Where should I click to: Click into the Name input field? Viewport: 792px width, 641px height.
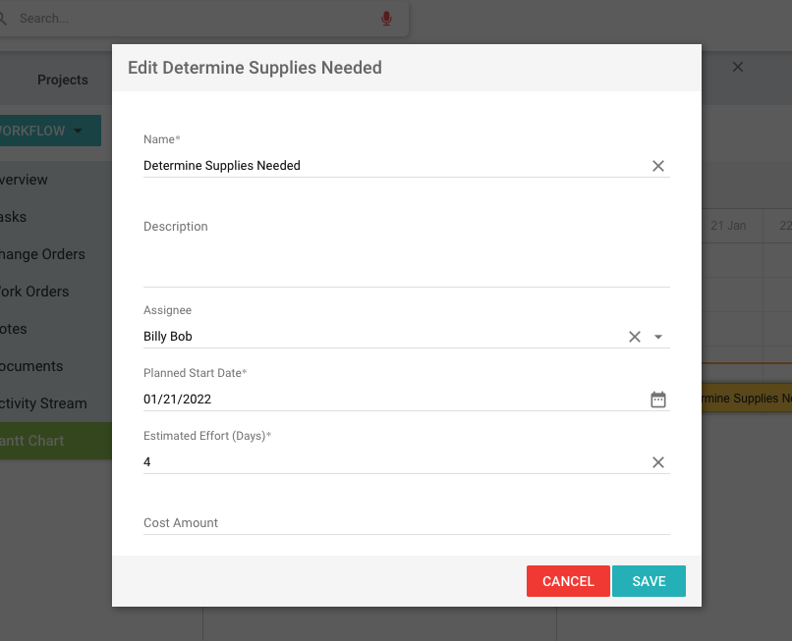(393, 166)
